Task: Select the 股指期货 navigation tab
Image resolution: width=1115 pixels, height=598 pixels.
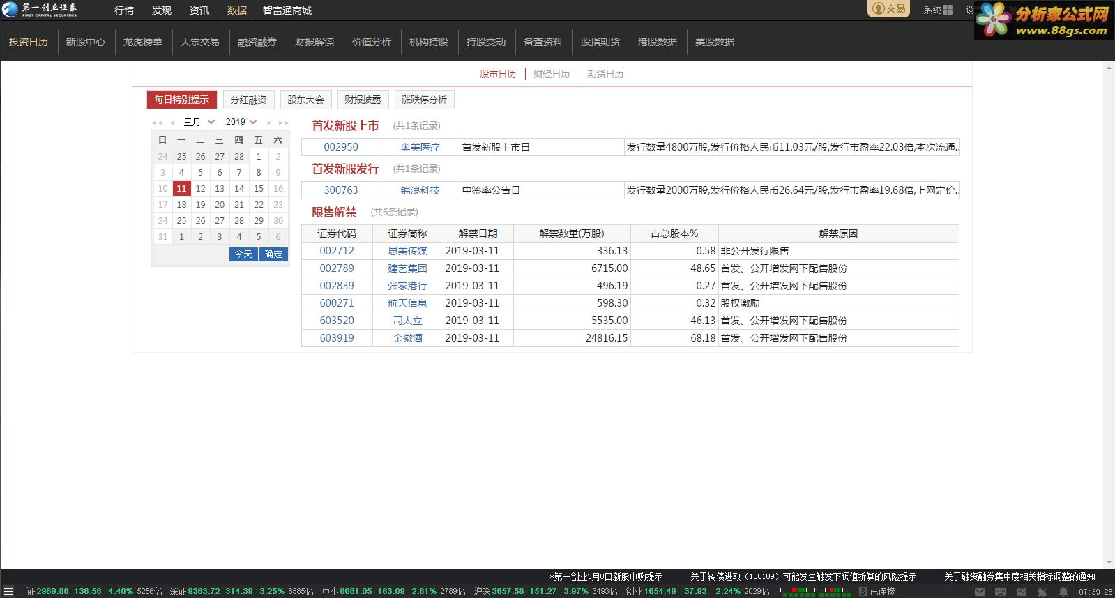Action: click(x=600, y=42)
